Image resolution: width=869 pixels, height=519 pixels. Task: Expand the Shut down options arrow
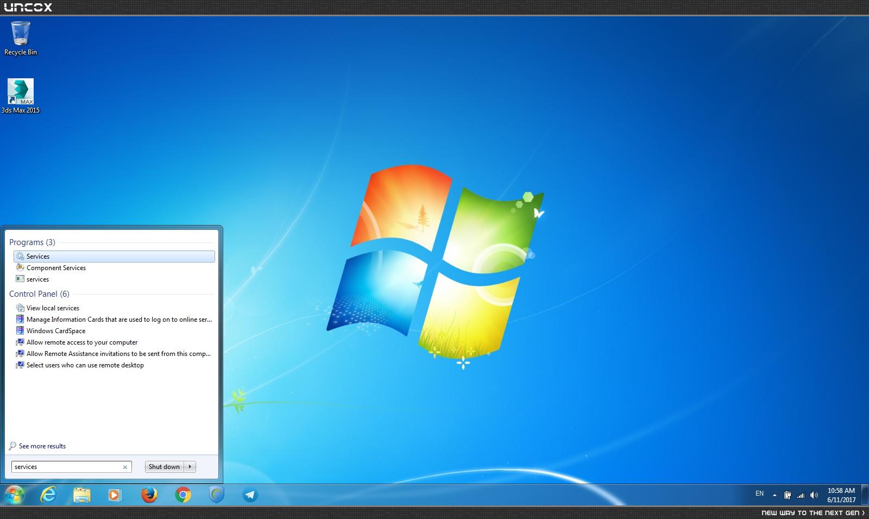click(190, 467)
